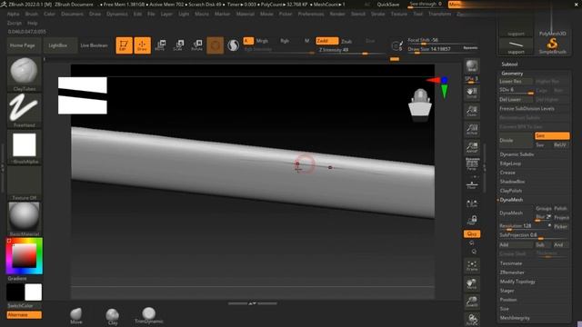Image resolution: width=582 pixels, height=327 pixels.
Task: Select the Clay brush at bottom shelf
Action: (x=113, y=316)
